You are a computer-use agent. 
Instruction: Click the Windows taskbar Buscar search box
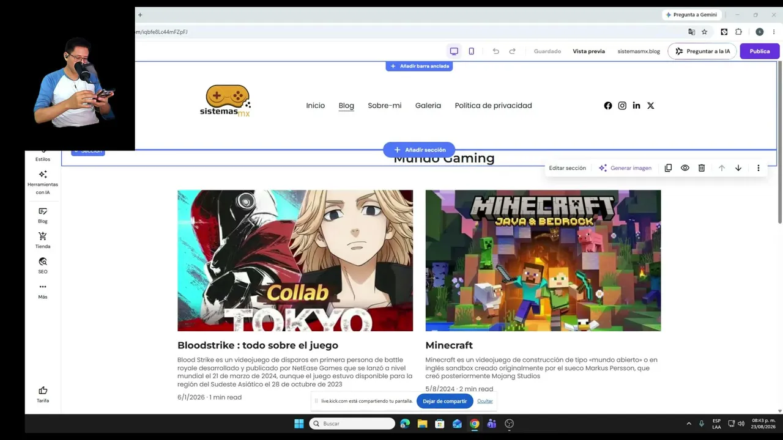[352, 424]
